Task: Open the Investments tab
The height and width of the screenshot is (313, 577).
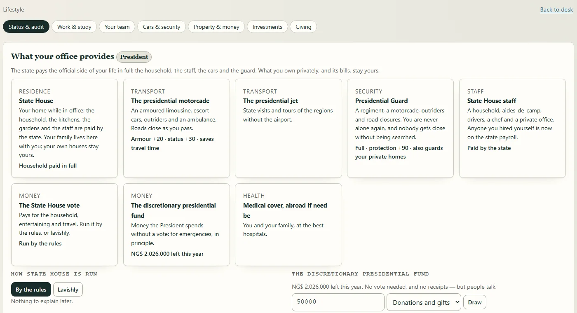Action: [267, 27]
